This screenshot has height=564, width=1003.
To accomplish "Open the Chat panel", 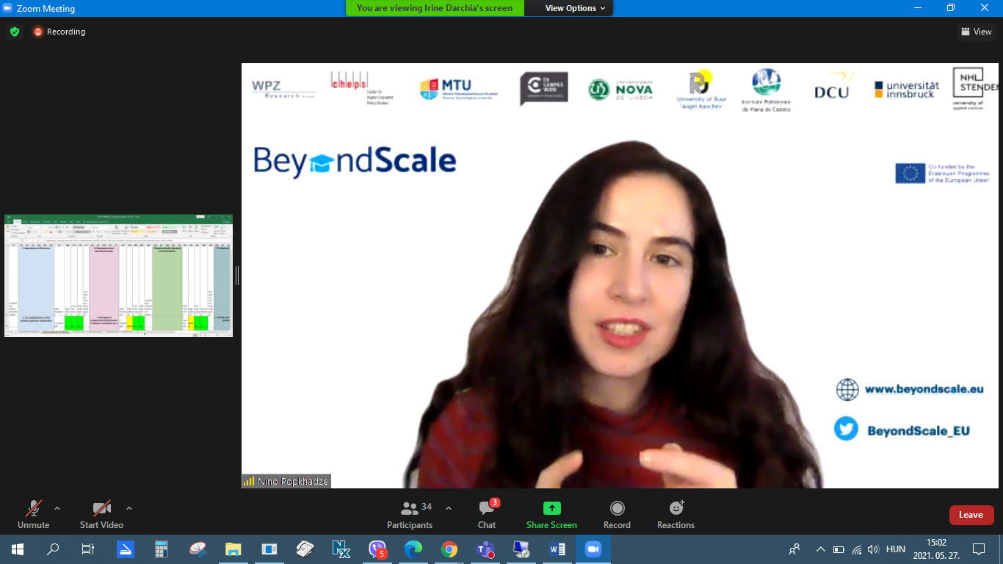I will (x=487, y=514).
